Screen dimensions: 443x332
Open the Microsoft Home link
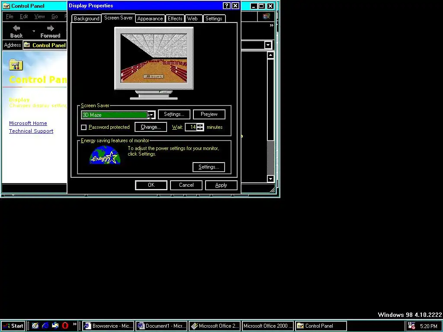pos(28,123)
